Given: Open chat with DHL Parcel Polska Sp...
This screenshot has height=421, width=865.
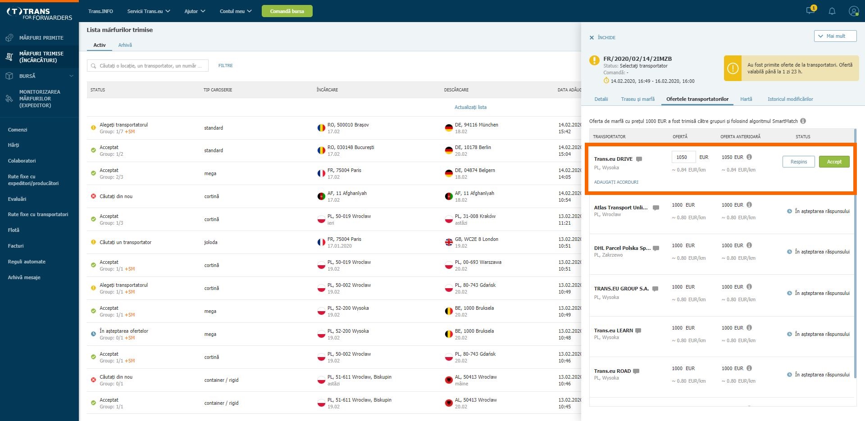Looking at the screenshot, I should pyautogui.click(x=656, y=248).
